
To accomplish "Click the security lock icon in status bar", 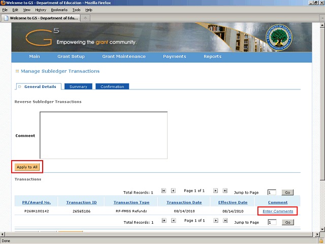I will coord(321,241).
